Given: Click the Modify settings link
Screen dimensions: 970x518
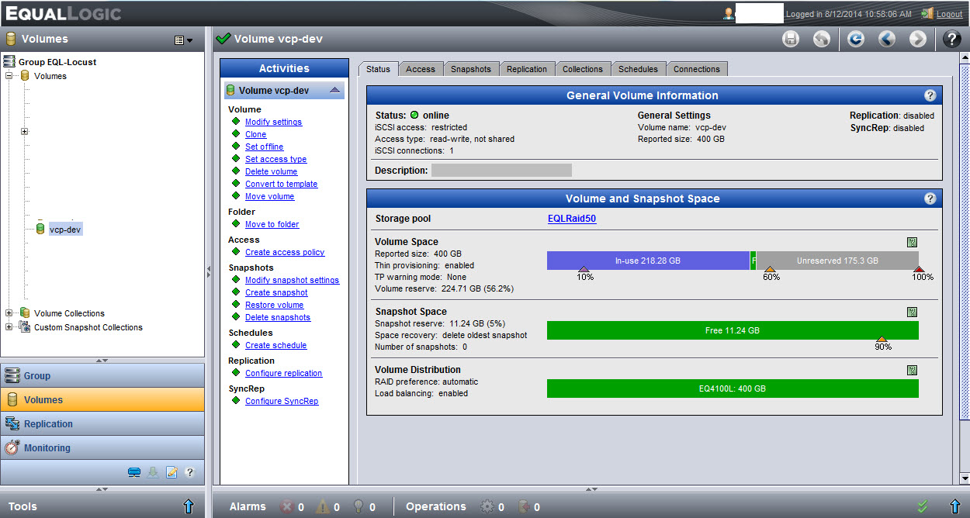Looking at the screenshot, I should [x=273, y=122].
